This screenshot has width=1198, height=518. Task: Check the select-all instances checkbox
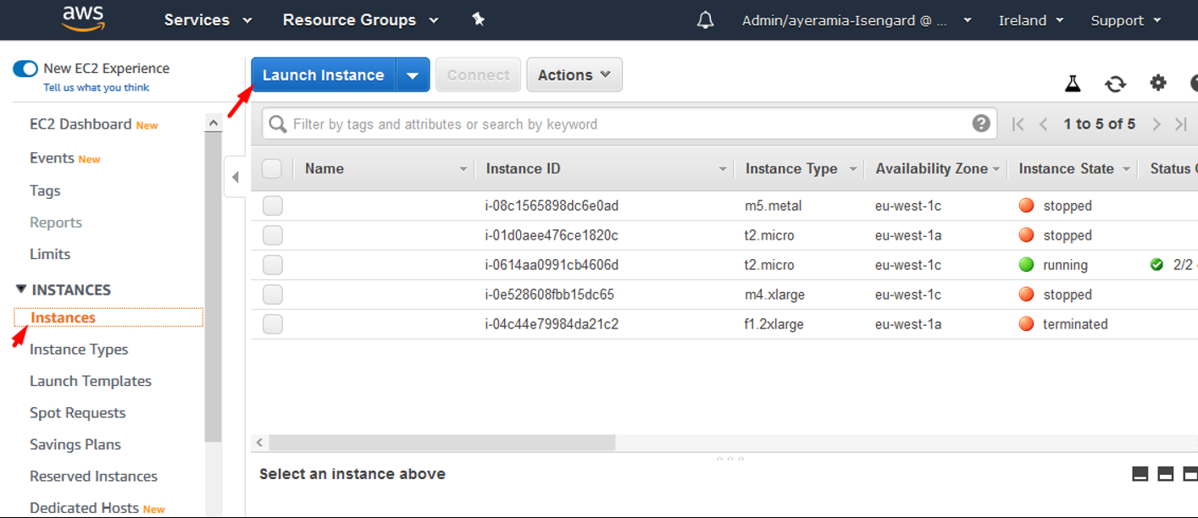272,168
